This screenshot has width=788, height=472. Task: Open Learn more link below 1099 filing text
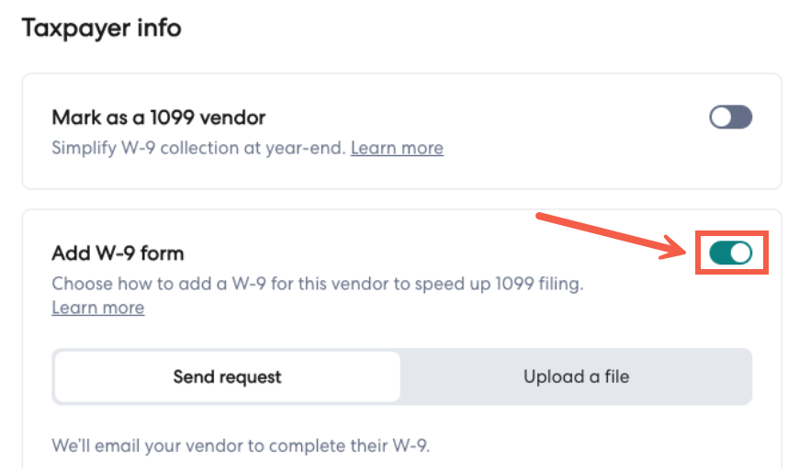(x=97, y=308)
